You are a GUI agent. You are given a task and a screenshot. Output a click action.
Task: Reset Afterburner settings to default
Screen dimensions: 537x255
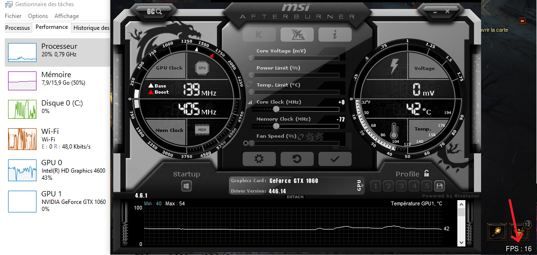[x=297, y=159]
